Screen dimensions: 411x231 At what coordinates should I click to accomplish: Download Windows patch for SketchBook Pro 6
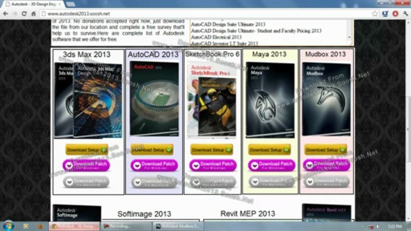point(213,165)
